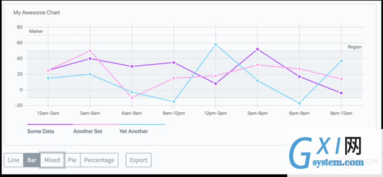This screenshot has height=177, width=383.
Task: Toggle the Yet Another legend item
Action: pyautogui.click(x=134, y=131)
